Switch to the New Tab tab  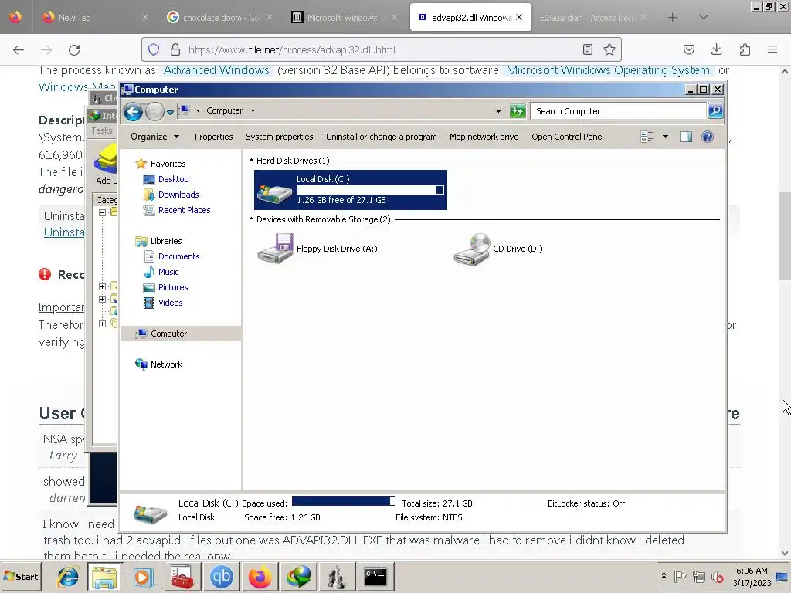click(x=94, y=18)
